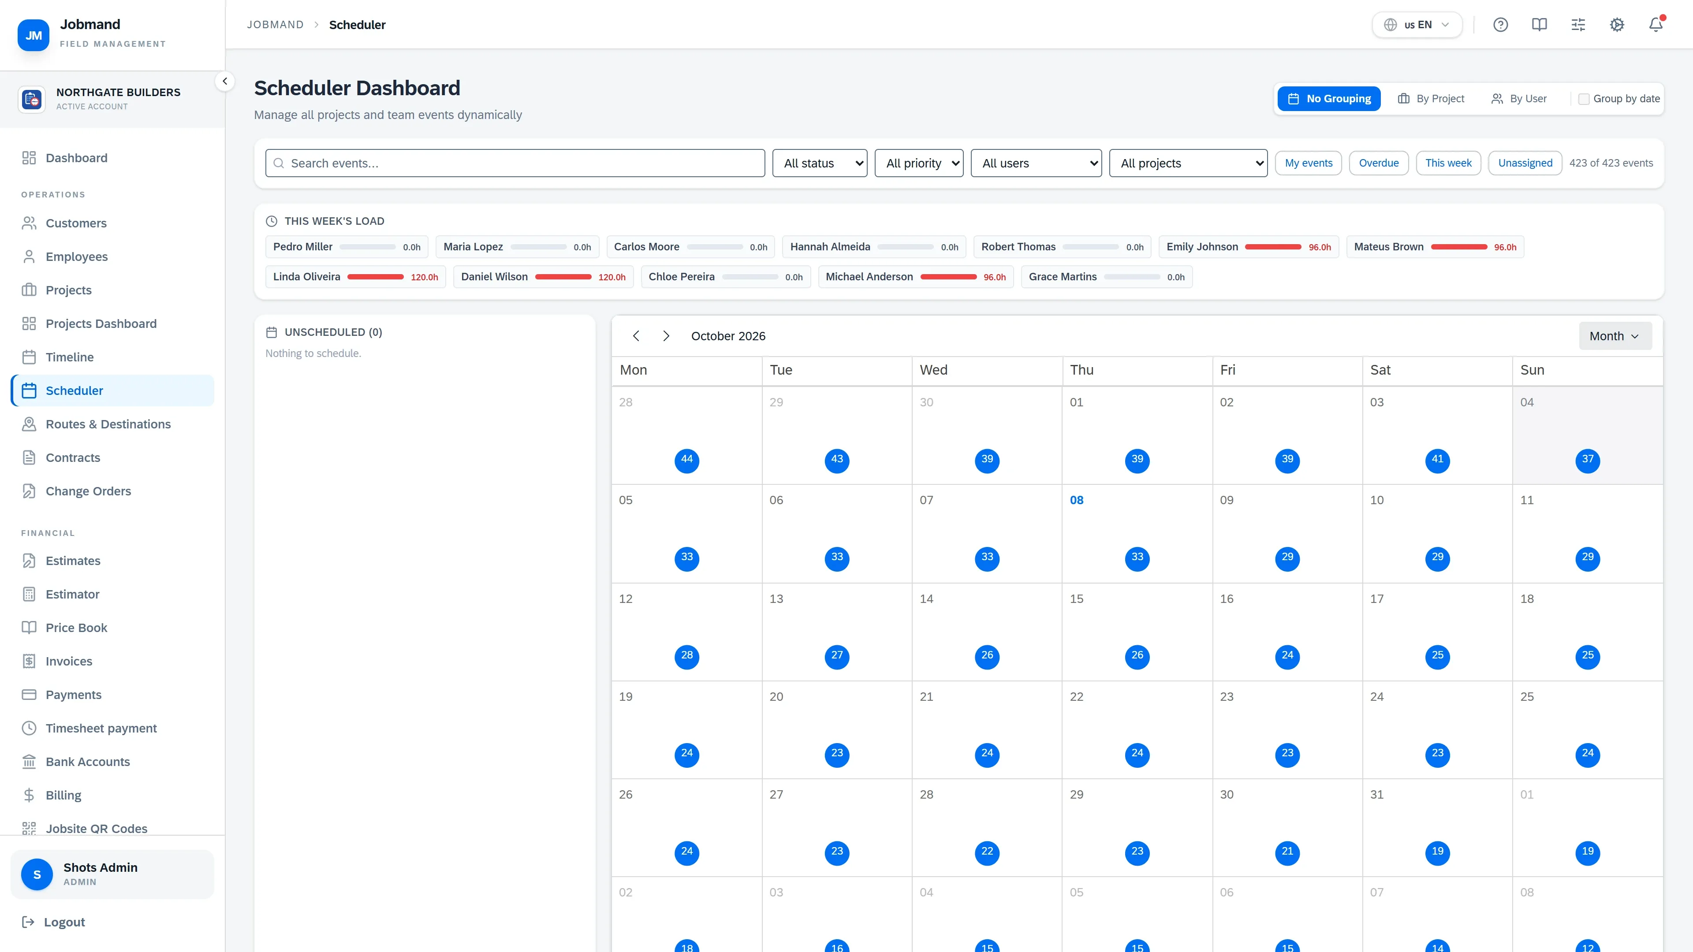Toggle the This week filter chip
The image size is (1693, 952).
(1448, 163)
